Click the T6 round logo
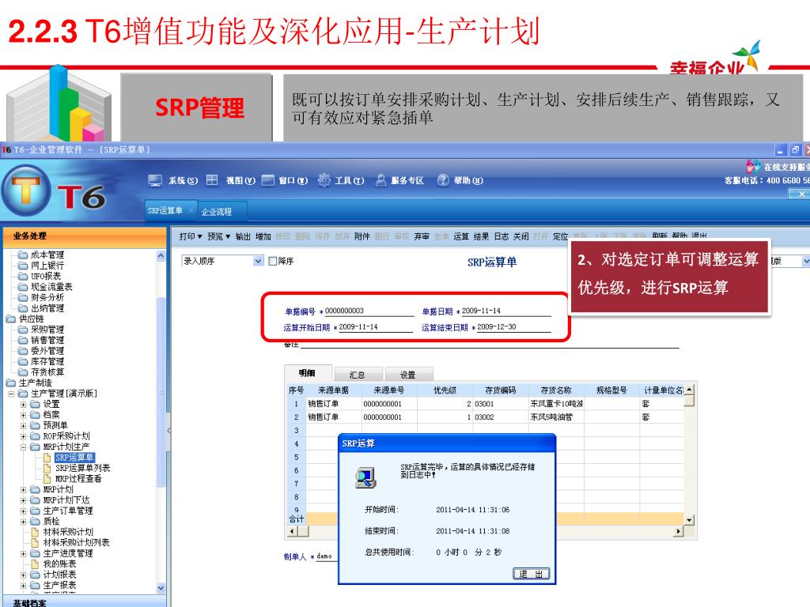 coord(26,191)
